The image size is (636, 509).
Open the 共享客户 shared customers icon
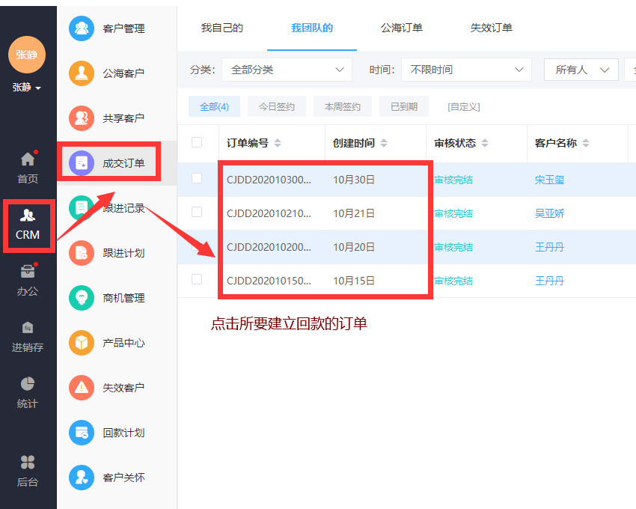point(82,118)
